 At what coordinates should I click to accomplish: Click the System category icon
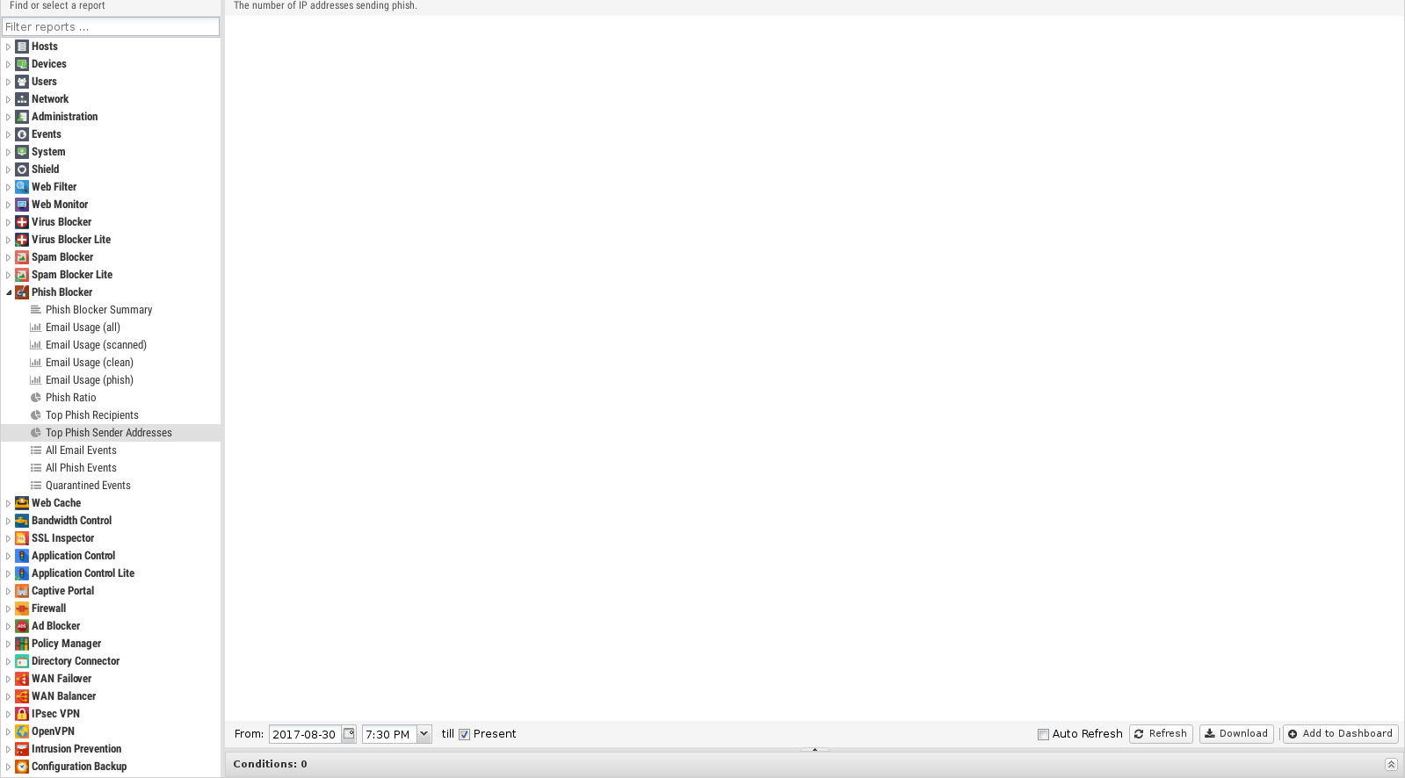click(22, 152)
